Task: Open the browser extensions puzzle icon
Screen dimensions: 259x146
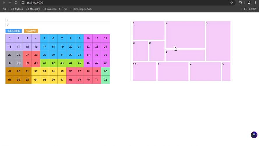Action: click(x=240, y=3)
